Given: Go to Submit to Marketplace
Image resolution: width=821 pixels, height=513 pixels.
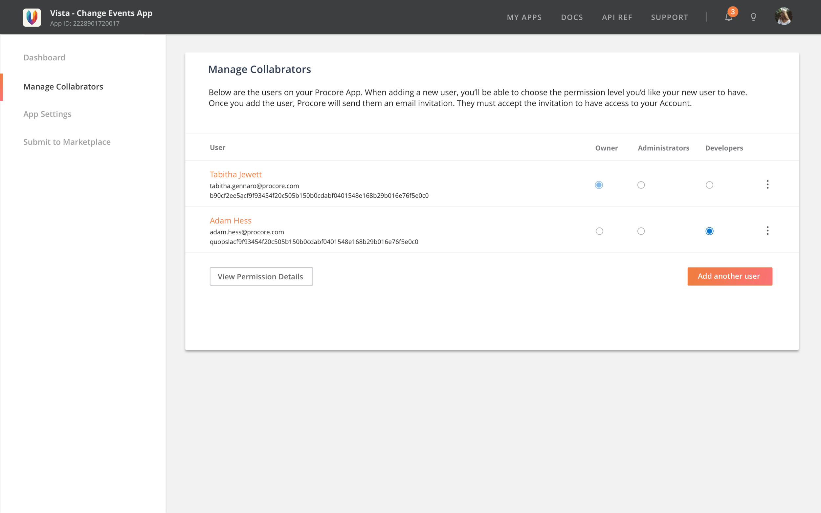Looking at the screenshot, I should [67, 142].
